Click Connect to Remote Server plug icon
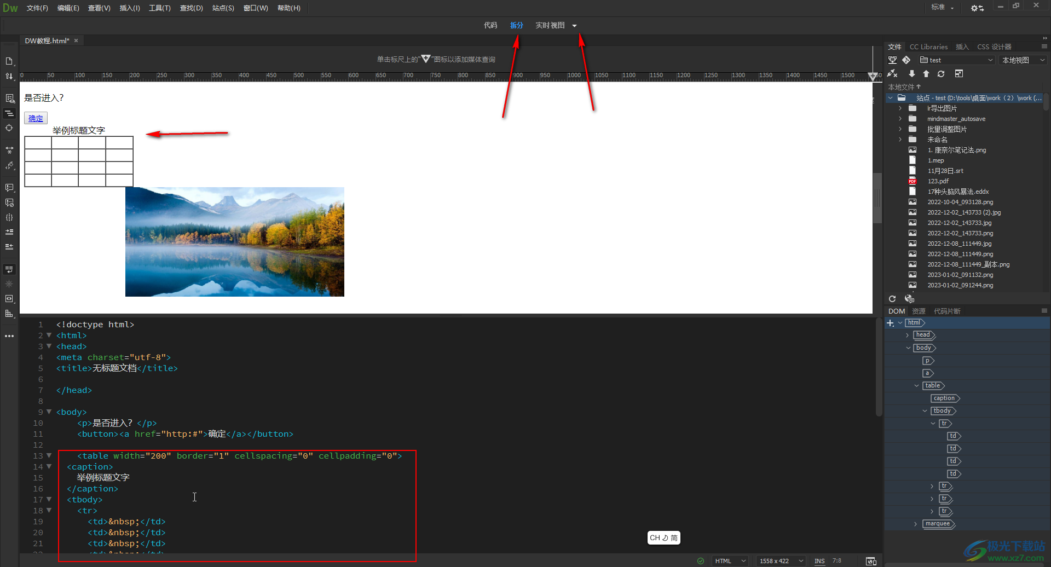 pyautogui.click(x=893, y=73)
